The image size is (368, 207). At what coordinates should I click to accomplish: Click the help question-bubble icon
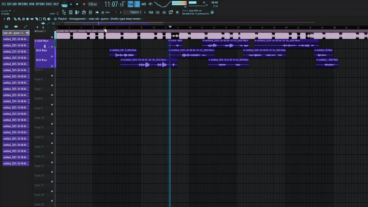[x=171, y=12]
